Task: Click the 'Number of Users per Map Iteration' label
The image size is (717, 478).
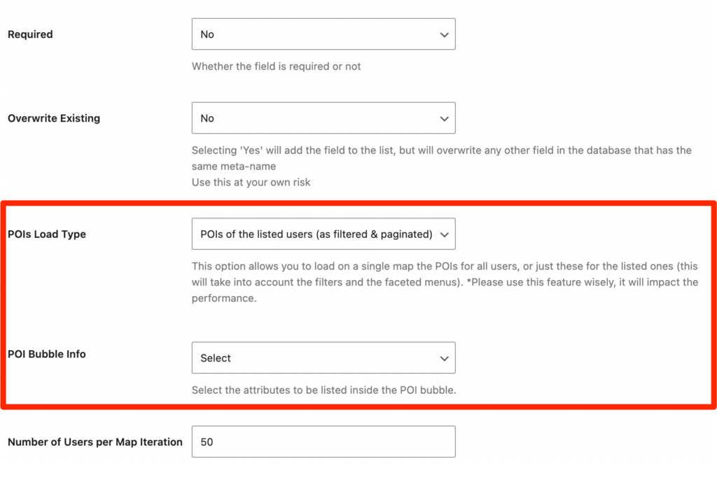Action: 95,442
